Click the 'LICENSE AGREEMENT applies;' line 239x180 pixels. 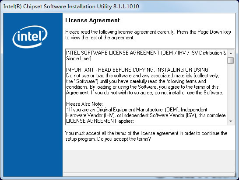pyautogui.click(x=100, y=121)
